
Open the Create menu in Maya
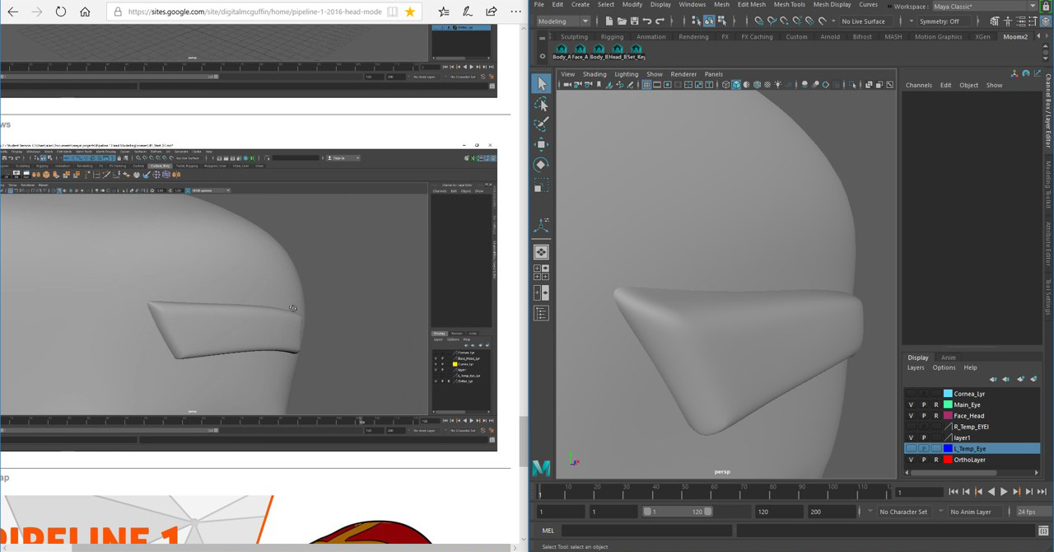point(581,5)
